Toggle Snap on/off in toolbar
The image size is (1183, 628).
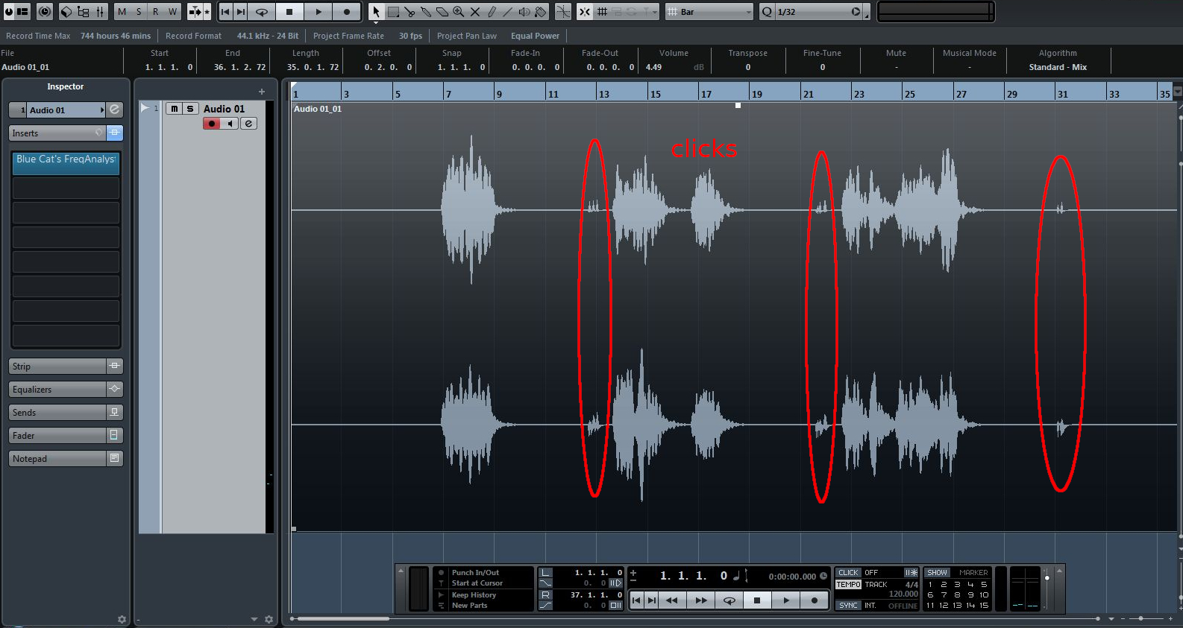coord(586,12)
